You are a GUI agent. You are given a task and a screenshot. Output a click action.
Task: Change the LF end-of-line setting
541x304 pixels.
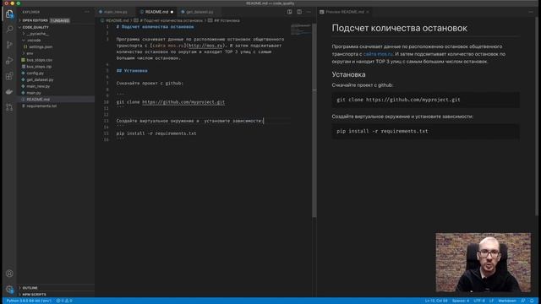[x=491, y=301]
